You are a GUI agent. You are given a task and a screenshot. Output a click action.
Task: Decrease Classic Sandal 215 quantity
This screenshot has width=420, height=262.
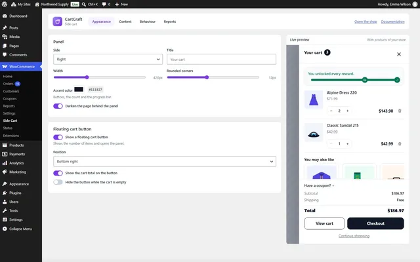pyautogui.click(x=331, y=144)
